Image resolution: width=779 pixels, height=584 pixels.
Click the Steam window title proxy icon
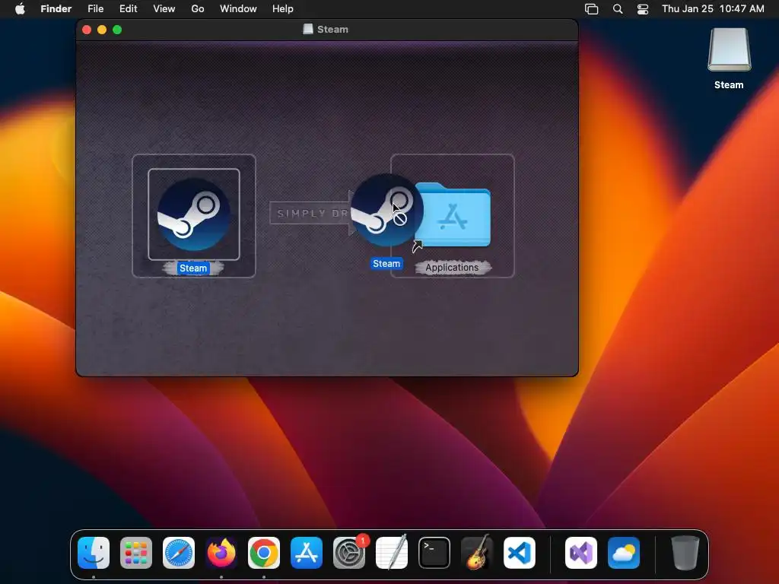(x=308, y=30)
